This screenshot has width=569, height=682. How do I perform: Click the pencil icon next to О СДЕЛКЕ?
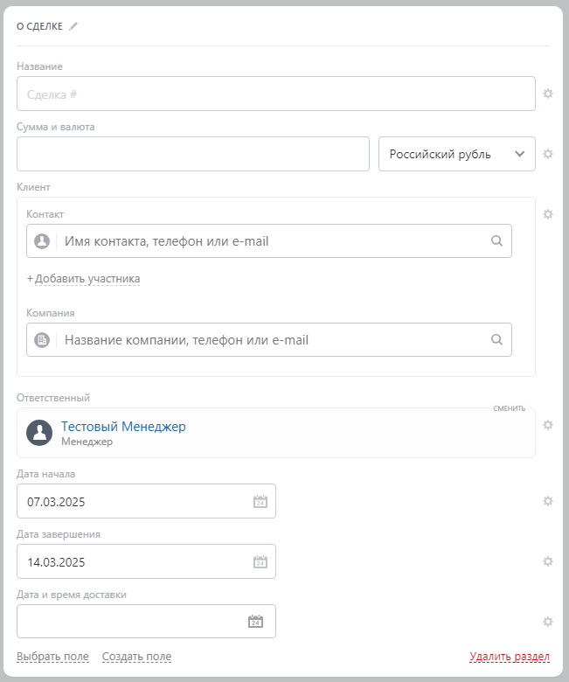click(73, 26)
